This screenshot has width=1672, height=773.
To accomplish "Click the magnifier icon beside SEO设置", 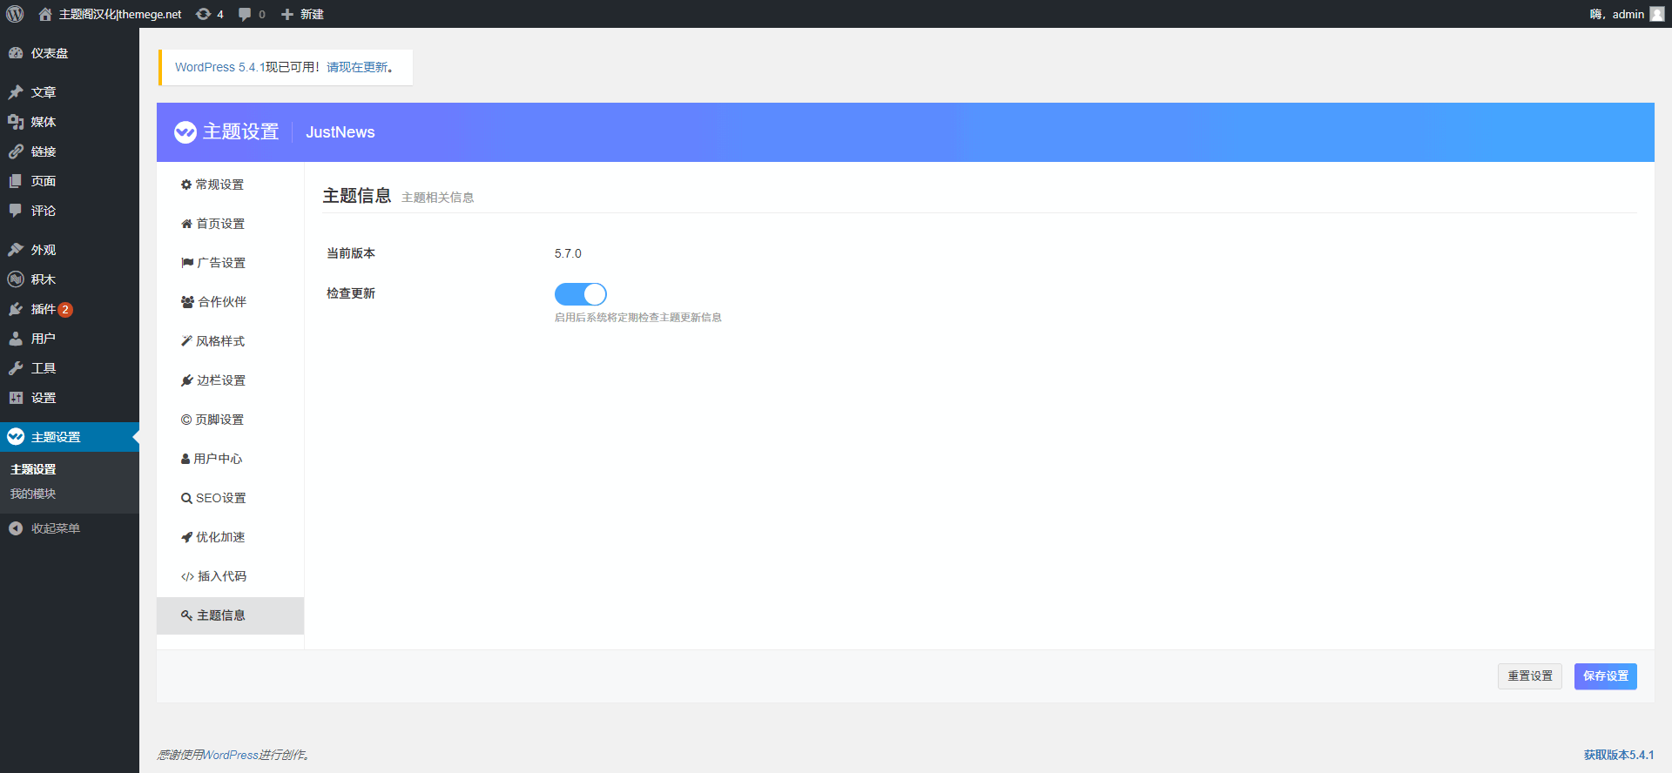I will pyautogui.click(x=186, y=498).
